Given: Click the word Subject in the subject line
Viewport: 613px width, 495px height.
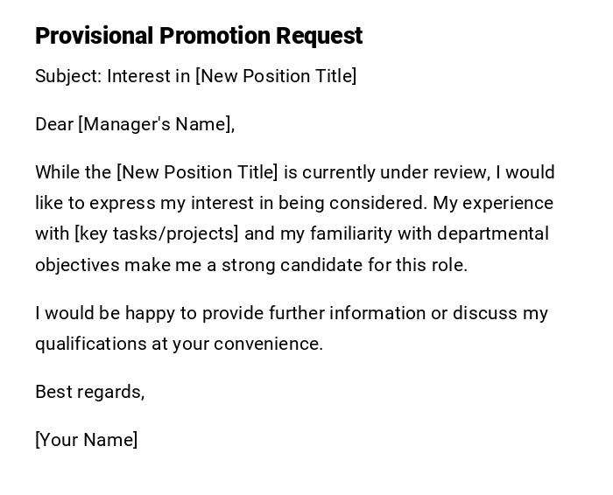Looking at the screenshot, I should click(67, 76).
